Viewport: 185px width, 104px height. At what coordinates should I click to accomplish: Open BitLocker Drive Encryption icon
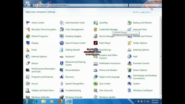click(28, 29)
